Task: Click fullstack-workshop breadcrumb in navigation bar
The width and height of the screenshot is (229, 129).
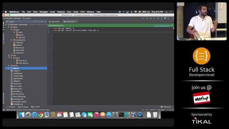Action: [12, 18]
